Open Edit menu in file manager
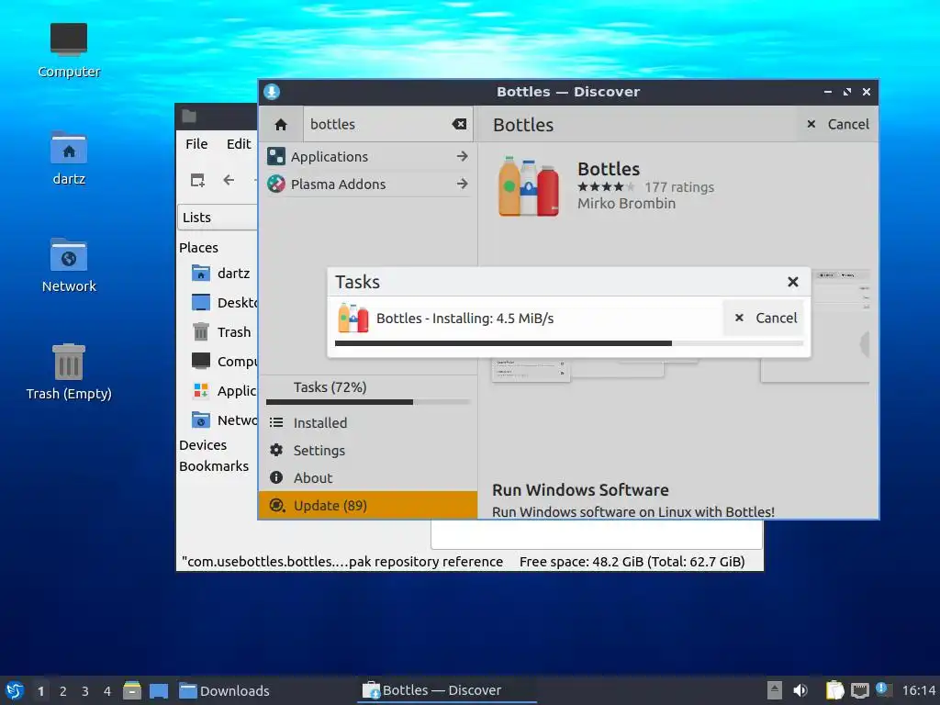This screenshot has width=940, height=705. tap(239, 144)
